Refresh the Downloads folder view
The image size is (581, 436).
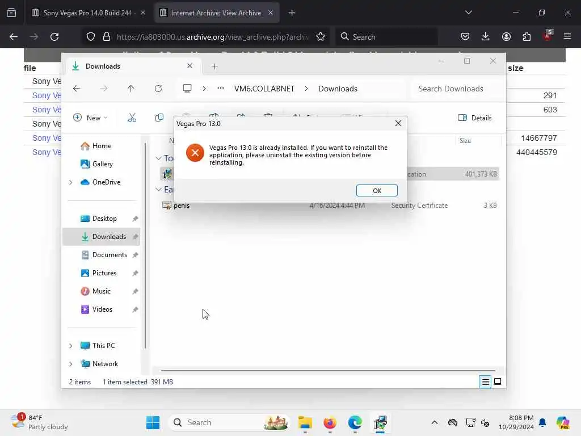(158, 89)
